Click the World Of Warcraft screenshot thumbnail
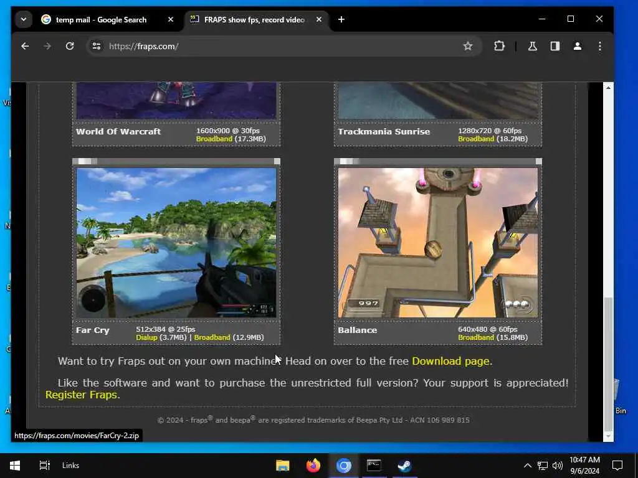The image size is (638, 478). point(176,100)
